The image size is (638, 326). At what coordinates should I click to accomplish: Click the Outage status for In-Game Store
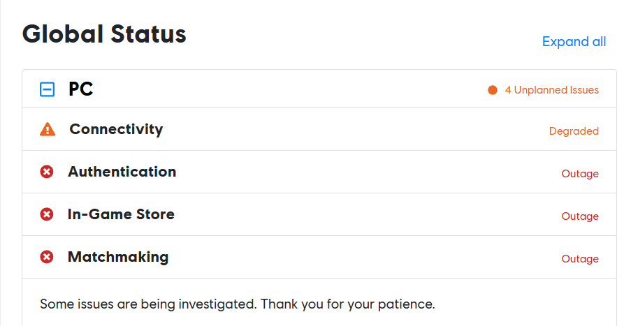[579, 216]
